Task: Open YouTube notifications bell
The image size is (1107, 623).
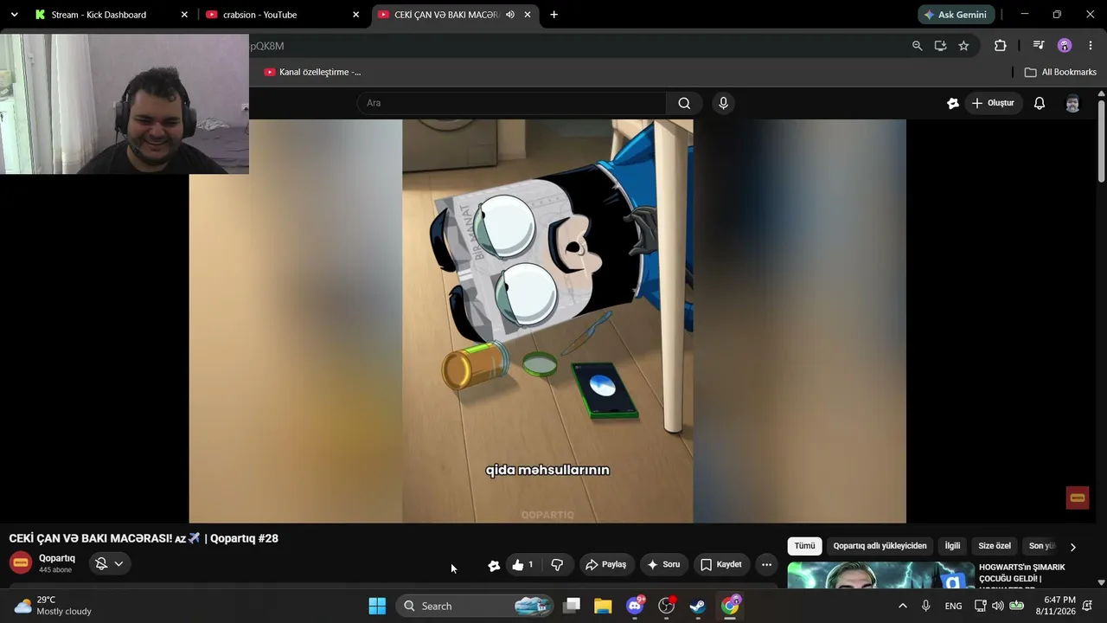Action: pyautogui.click(x=1040, y=103)
